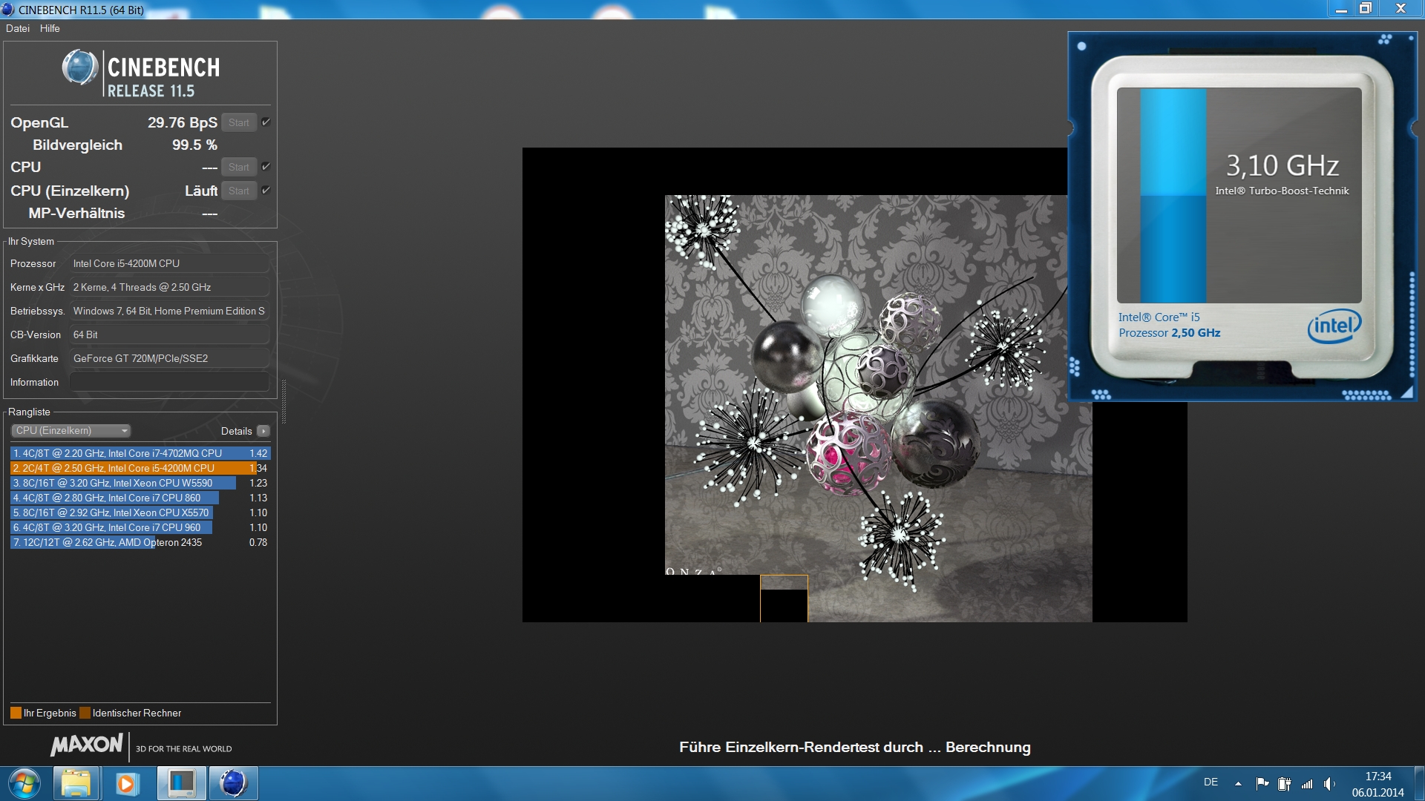Click network signal tray icon
1425x801 pixels.
point(1307,783)
